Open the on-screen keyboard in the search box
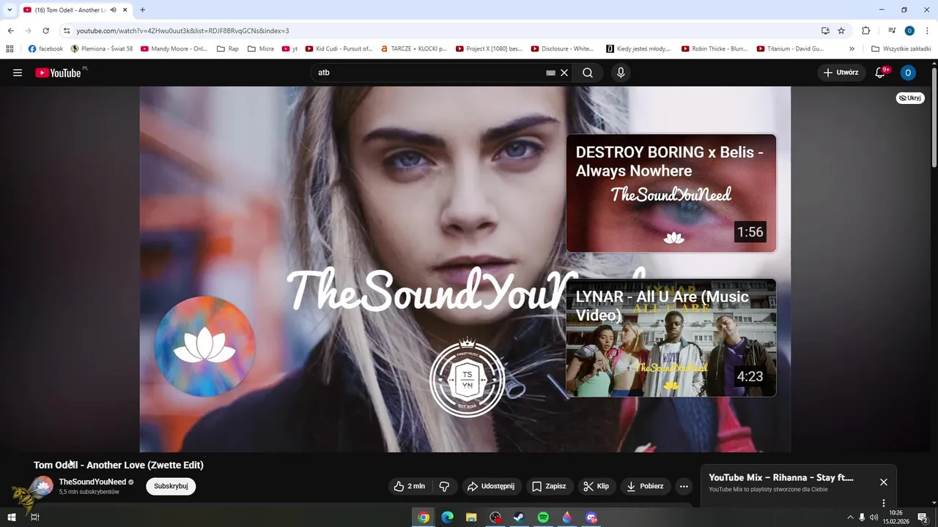 [550, 72]
